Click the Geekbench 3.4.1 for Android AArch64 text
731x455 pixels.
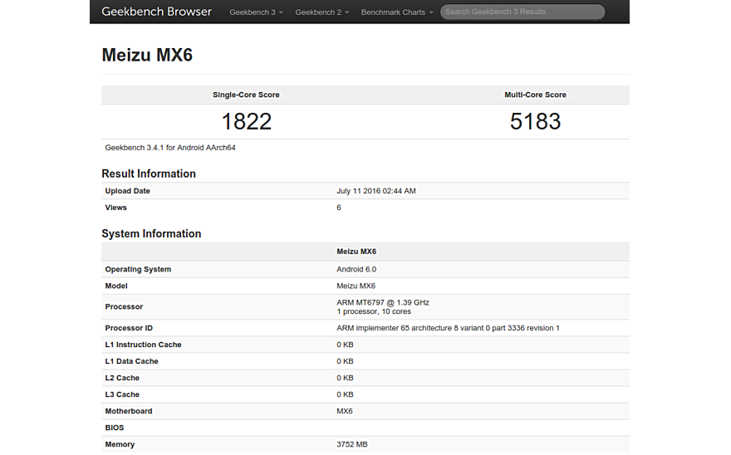(x=170, y=148)
